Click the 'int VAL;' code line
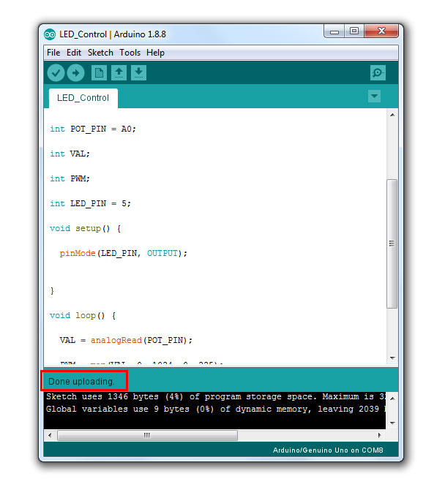The height and width of the screenshot is (487, 445). click(70, 154)
